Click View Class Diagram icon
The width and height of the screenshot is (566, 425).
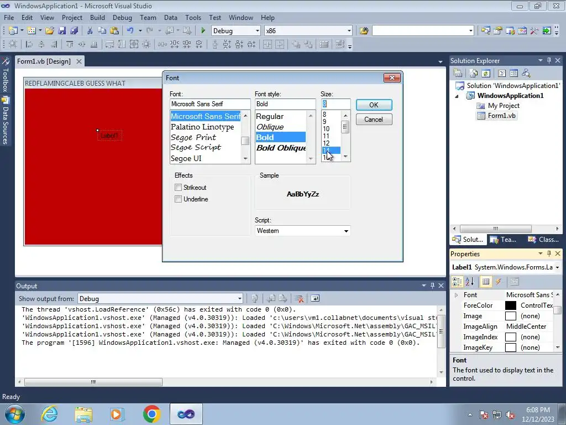click(x=526, y=74)
